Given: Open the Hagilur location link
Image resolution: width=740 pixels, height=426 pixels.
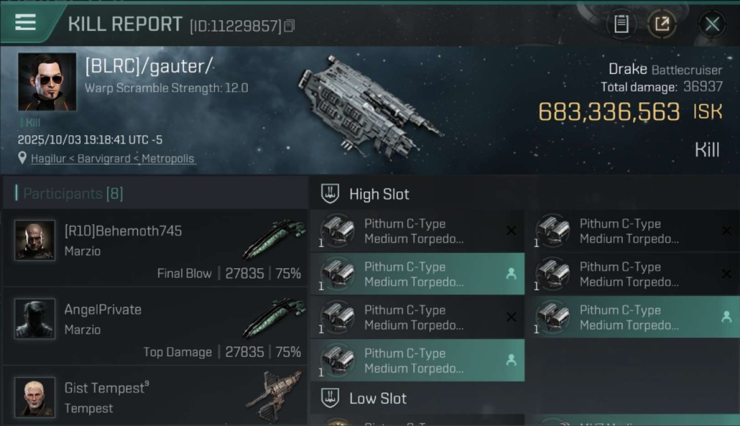Looking at the screenshot, I should (x=113, y=159).
